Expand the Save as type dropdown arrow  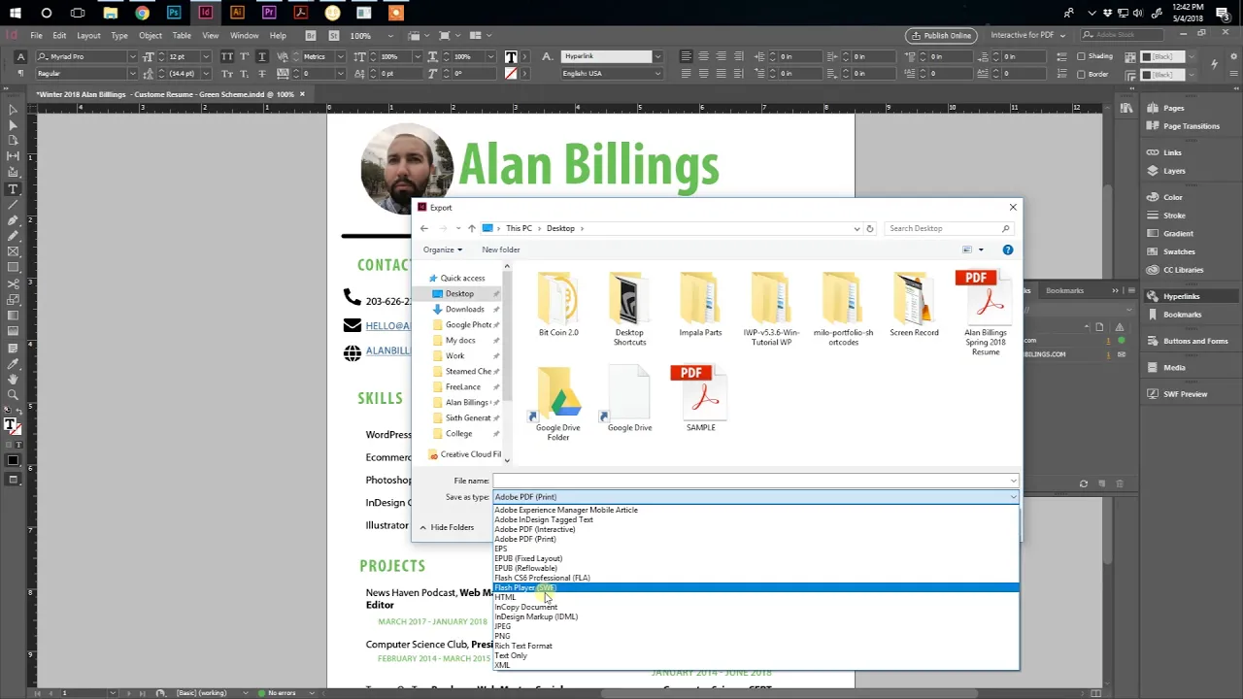1013,497
